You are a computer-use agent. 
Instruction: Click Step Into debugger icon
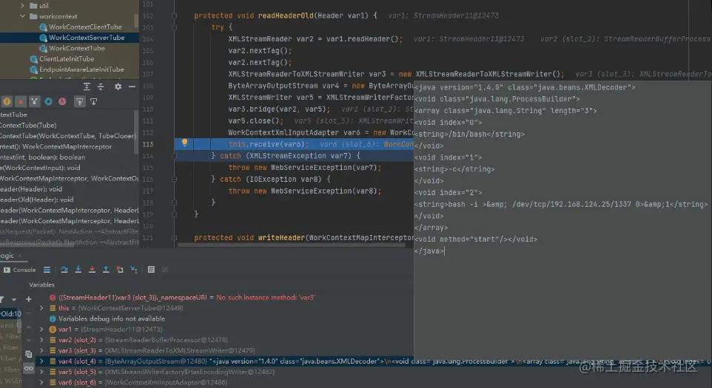(x=78, y=270)
